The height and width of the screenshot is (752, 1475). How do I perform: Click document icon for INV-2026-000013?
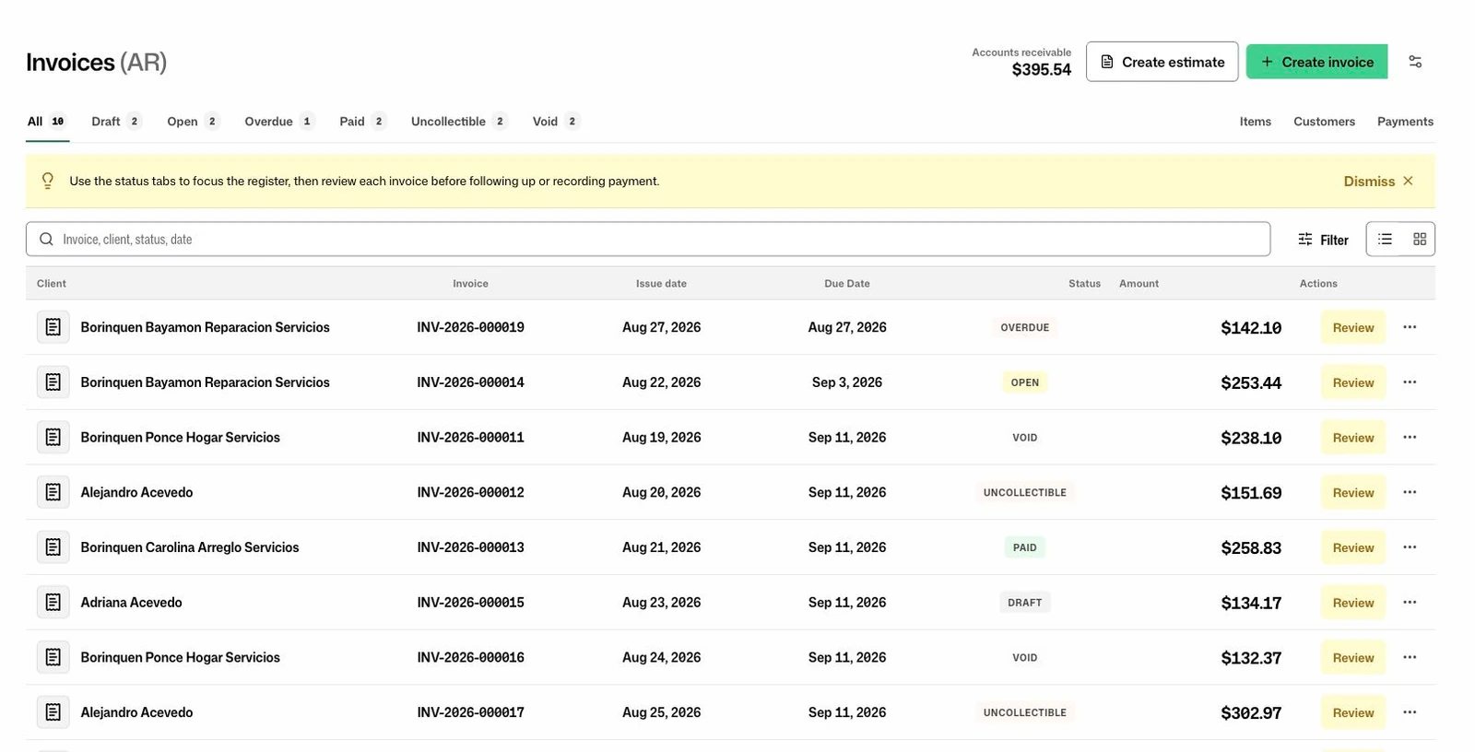point(53,547)
